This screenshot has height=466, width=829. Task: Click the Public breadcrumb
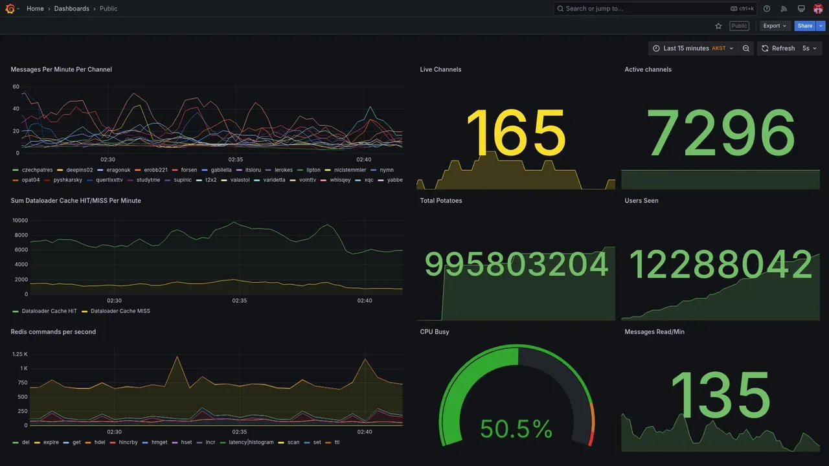click(x=109, y=8)
